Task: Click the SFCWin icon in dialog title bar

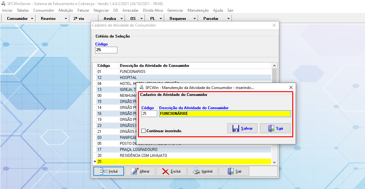Action: coord(142,87)
